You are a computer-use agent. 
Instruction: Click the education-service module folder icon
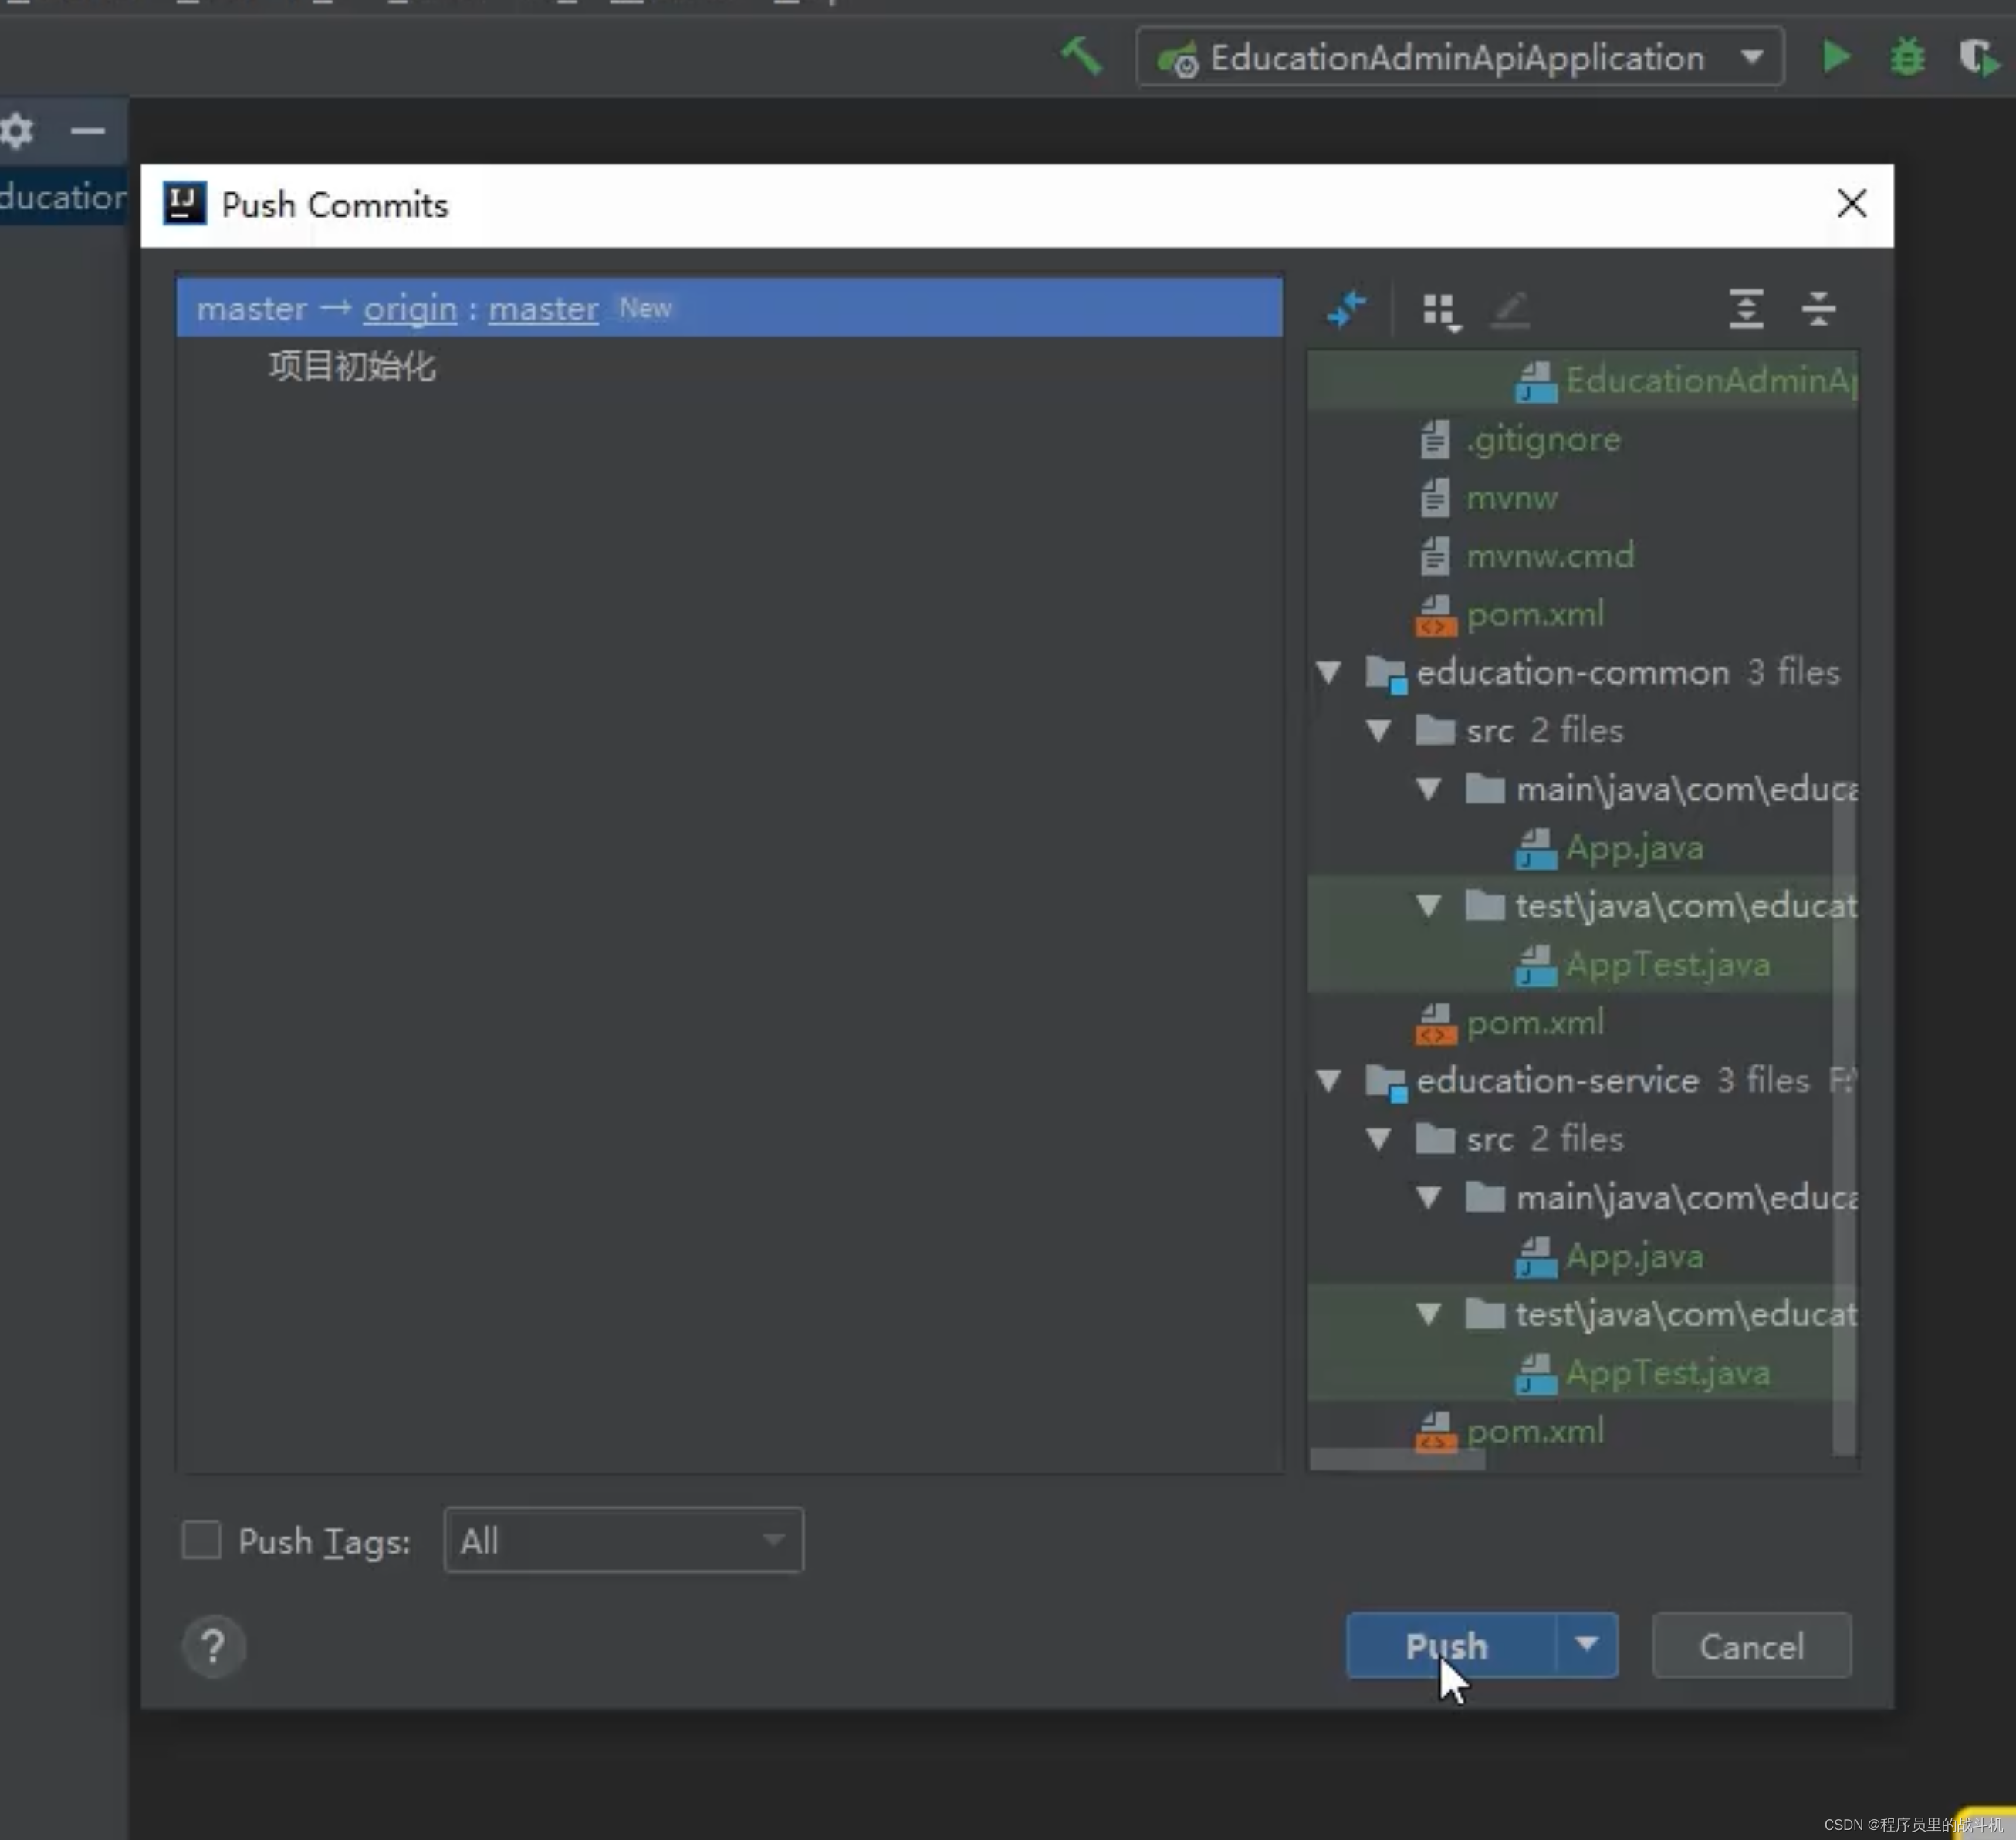click(x=1386, y=1082)
